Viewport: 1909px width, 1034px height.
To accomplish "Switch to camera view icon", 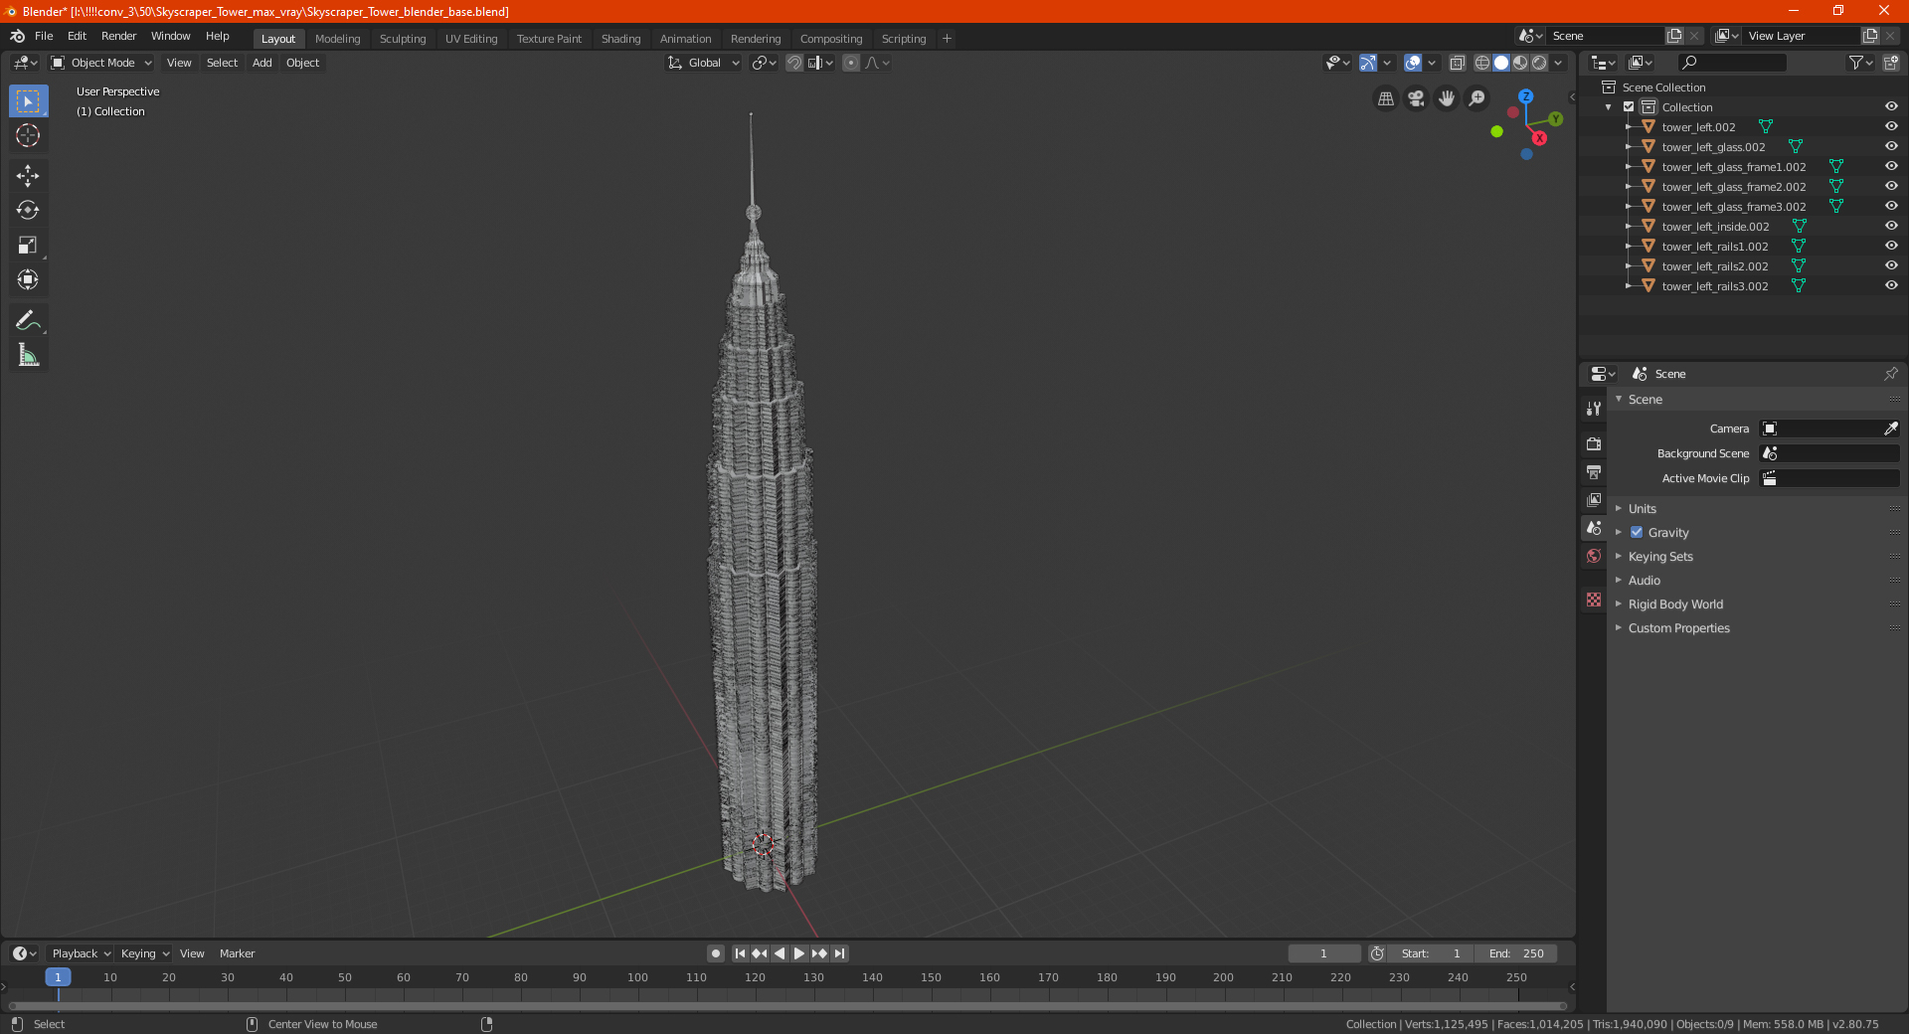I will [1416, 98].
